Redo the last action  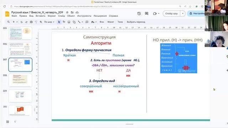point(26,22)
